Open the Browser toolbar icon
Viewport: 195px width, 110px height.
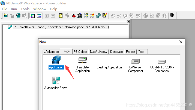tap(67, 16)
